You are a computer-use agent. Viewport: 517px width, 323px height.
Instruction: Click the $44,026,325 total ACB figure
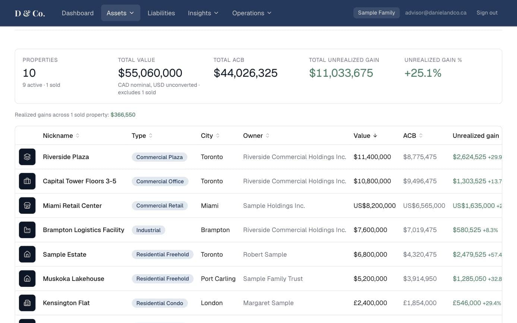tap(246, 73)
